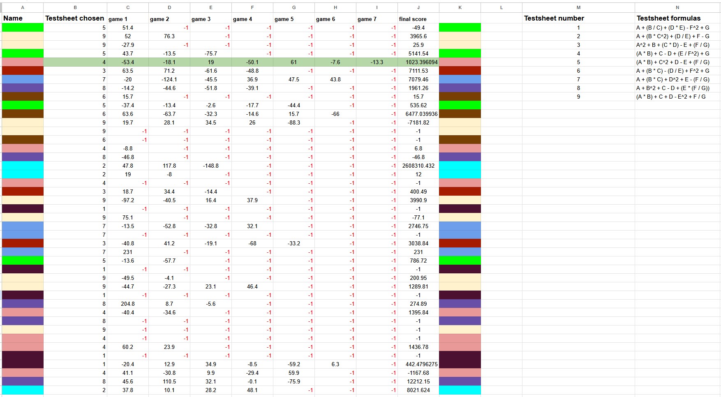Click final score cell "-7181.82"
This screenshot has height=397, width=721.
[418, 122]
